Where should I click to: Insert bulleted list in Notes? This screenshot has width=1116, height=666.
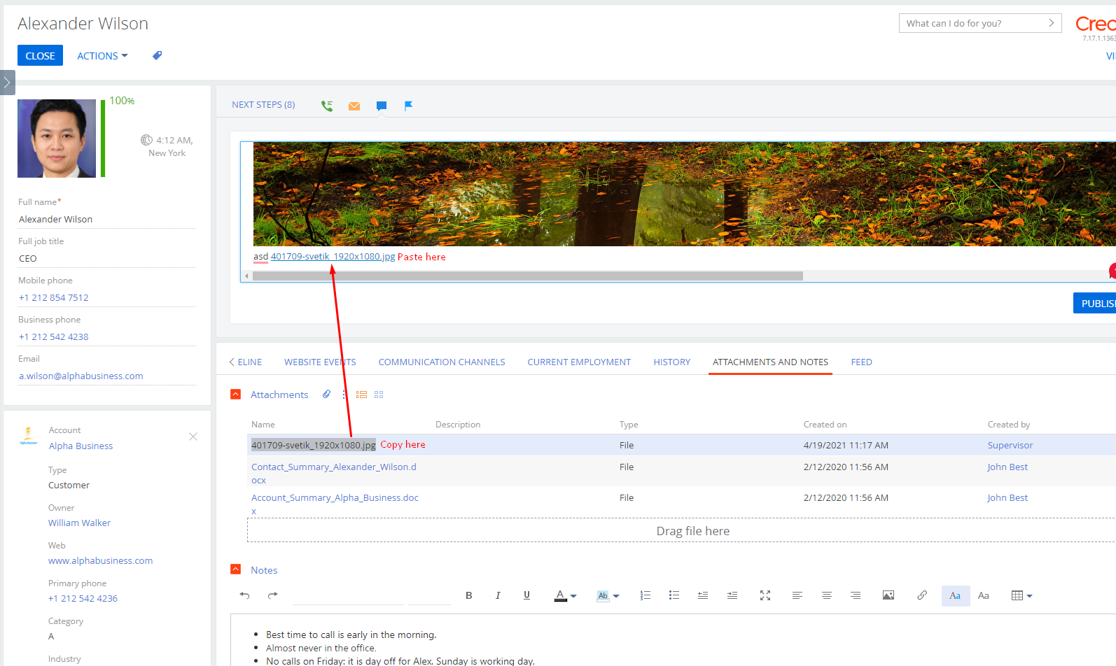click(x=674, y=595)
